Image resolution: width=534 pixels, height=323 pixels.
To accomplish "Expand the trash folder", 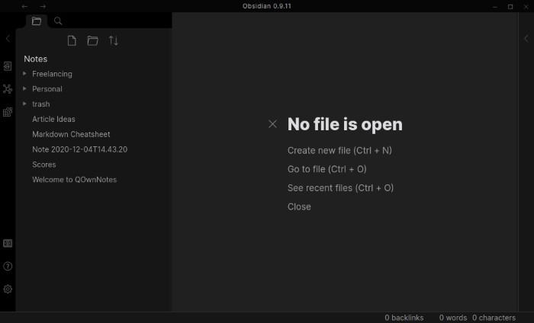I will click(25, 104).
